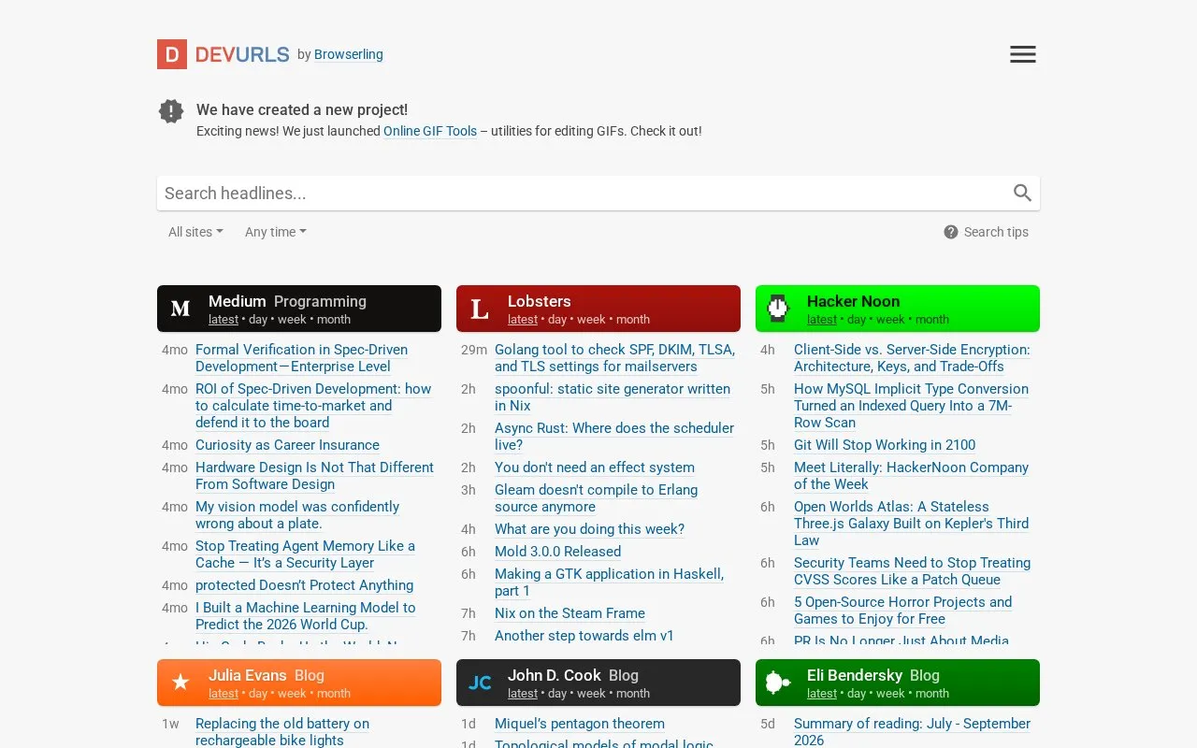Open the hamburger menu icon
This screenshot has width=1197, height=748.
tap(1023, 54)
